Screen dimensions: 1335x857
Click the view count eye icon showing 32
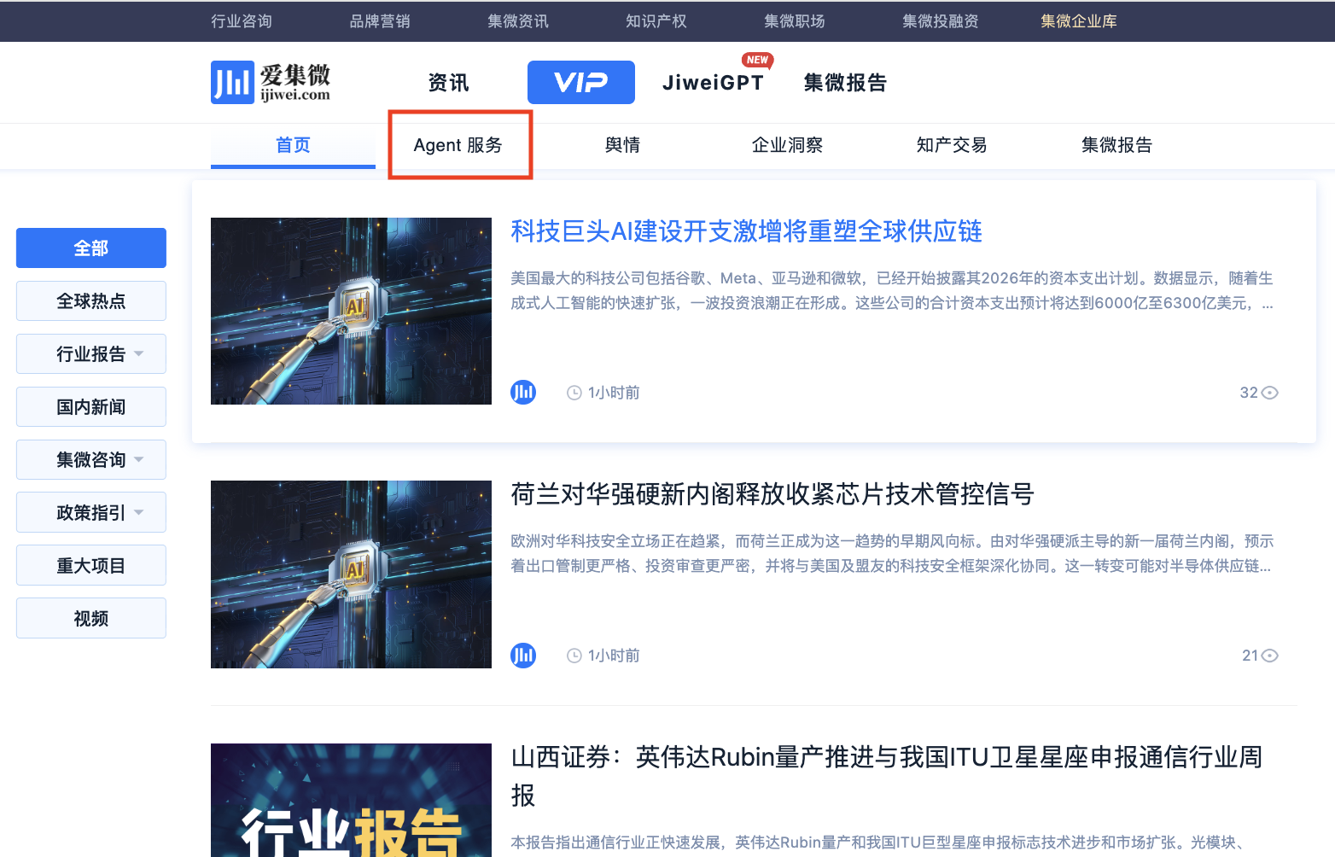point(1270,393)
